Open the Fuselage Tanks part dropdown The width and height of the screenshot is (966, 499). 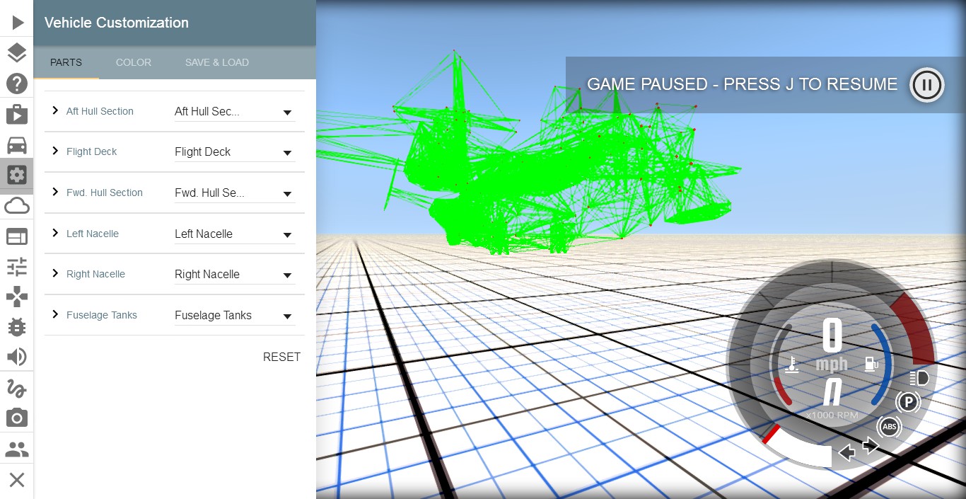[235, 316]
